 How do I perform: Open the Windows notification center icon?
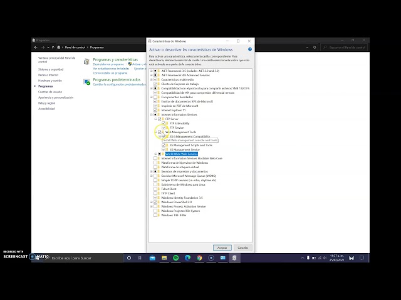coord(362,258)
